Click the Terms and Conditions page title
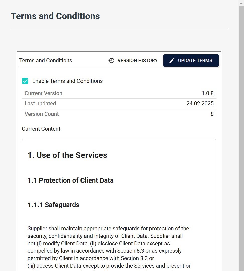This screenshot has height=271, width=244. click(x=55, y=16)
